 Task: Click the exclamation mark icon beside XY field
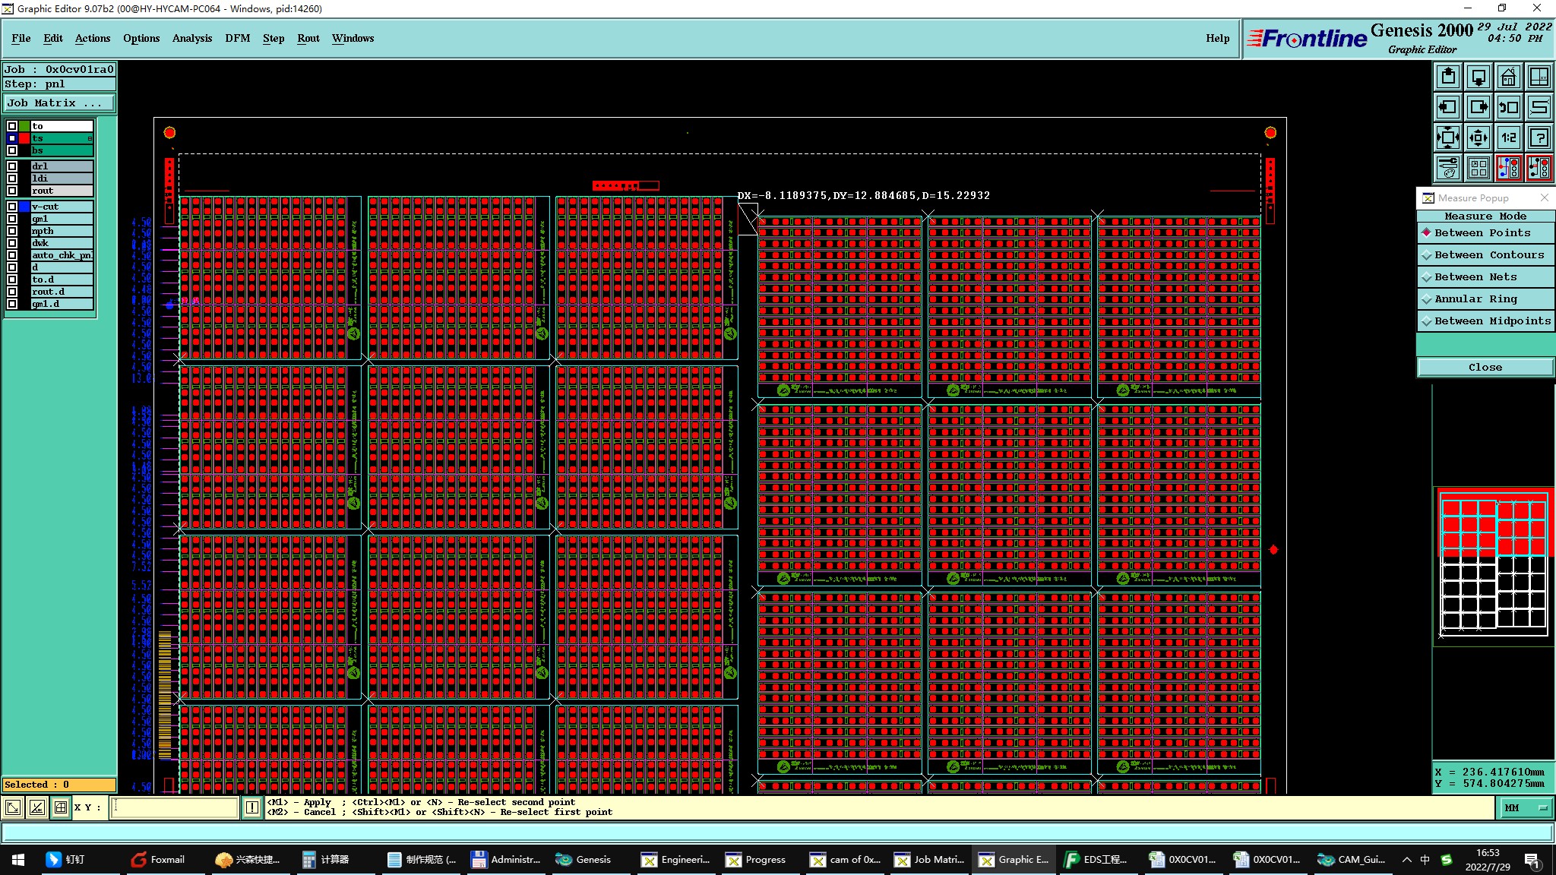pyautogui.click(x=252, y=807)
